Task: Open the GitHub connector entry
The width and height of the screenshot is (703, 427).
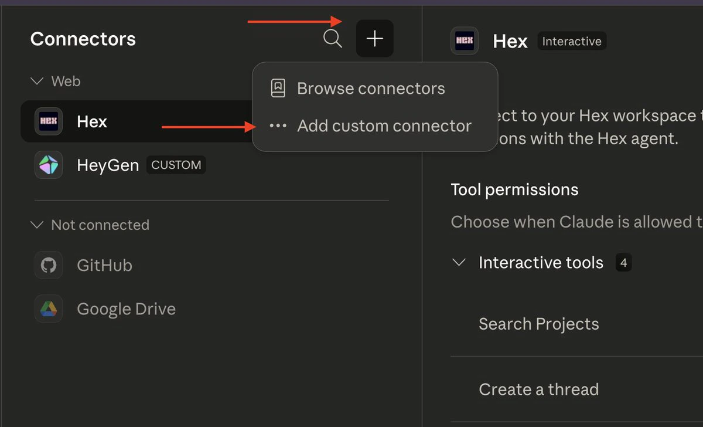Action: click(x=104, y=266)
